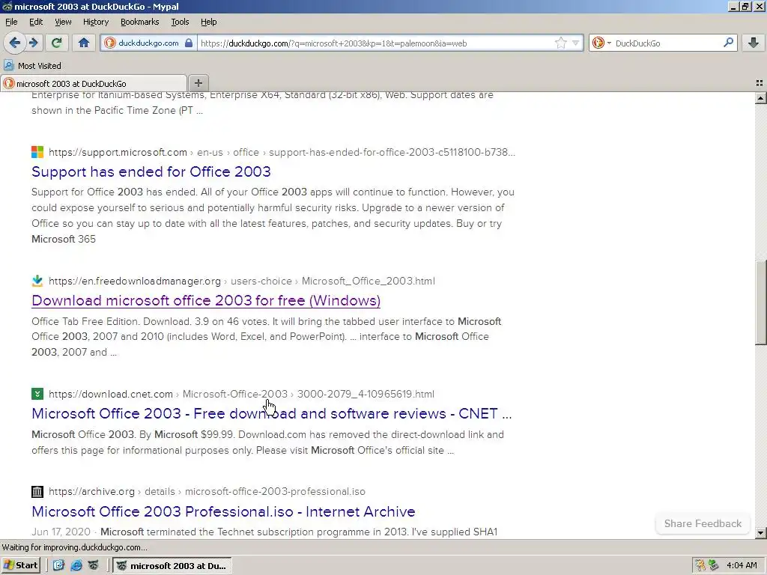Select the Mypal taskbar window button

click(172, 566)
